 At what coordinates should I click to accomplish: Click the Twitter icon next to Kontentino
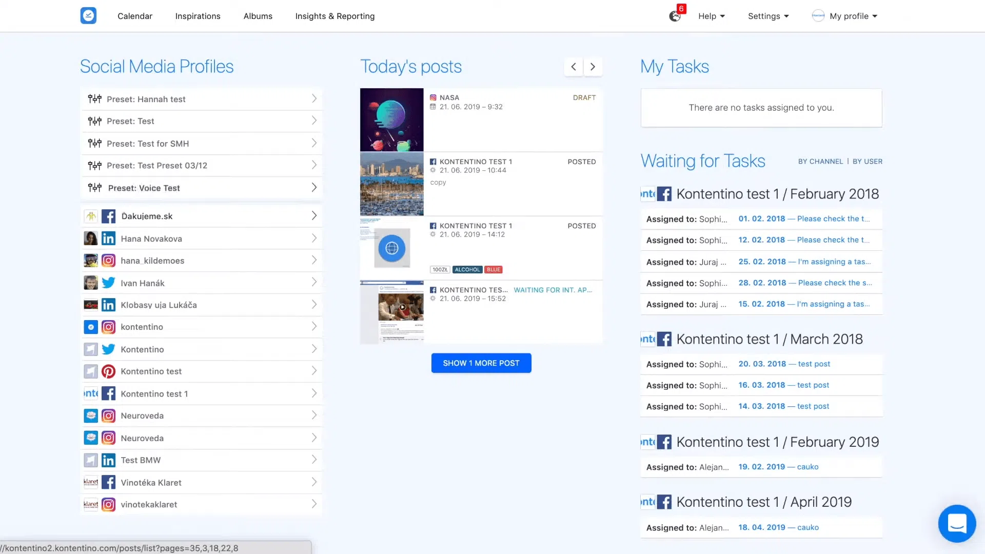coord(108,349)
